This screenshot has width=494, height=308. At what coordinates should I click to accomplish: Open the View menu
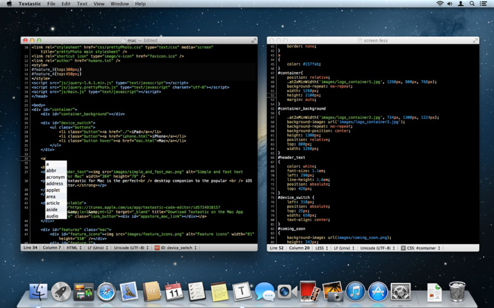pos(99,4)
